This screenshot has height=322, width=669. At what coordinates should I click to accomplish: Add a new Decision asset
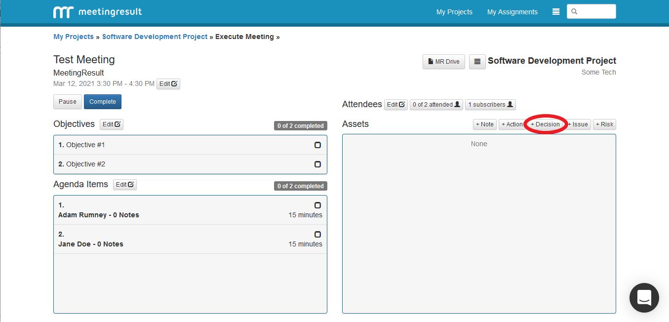545,124
